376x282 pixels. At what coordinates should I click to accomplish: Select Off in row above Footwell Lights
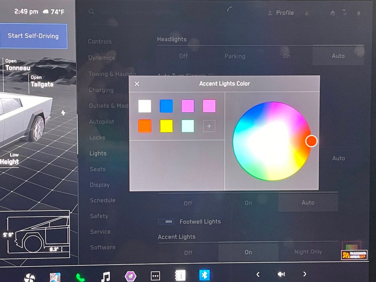188,203
